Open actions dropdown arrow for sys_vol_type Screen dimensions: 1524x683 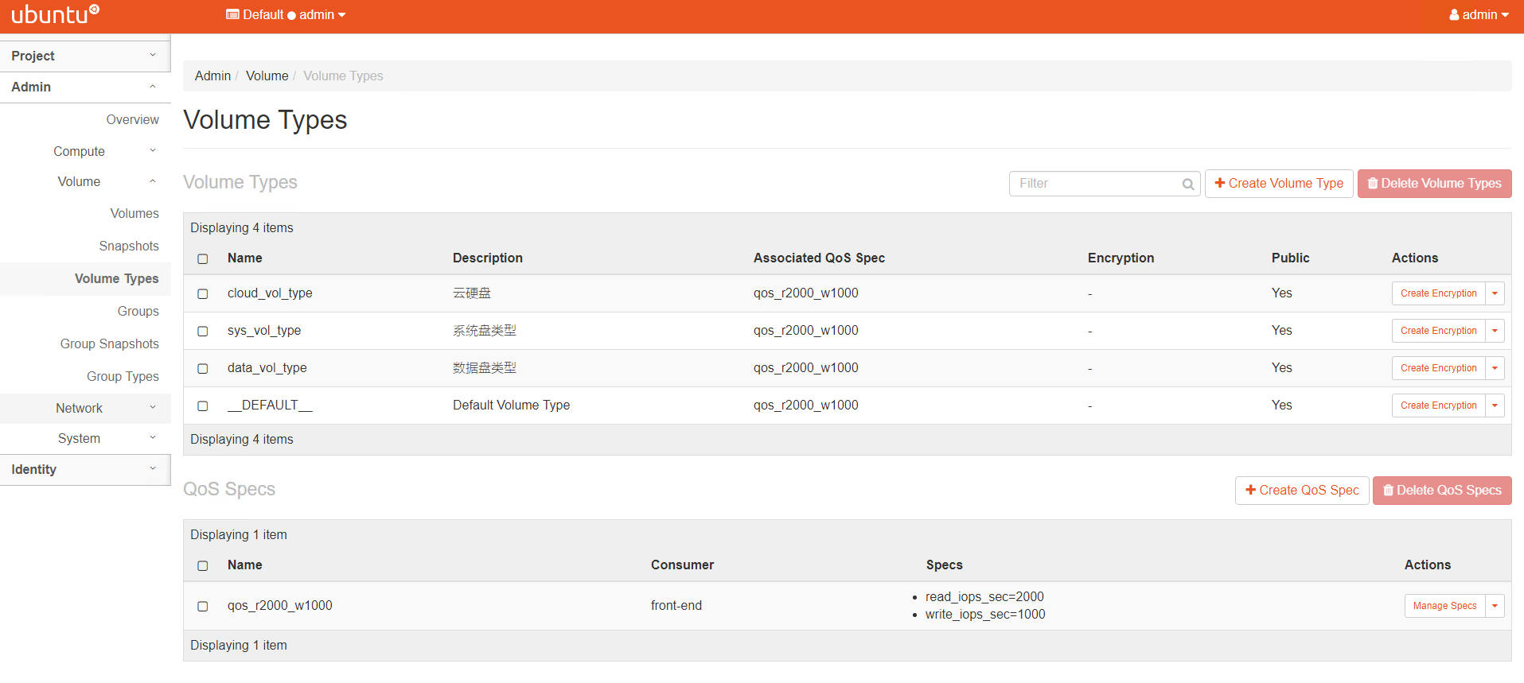coord(1495,331)
